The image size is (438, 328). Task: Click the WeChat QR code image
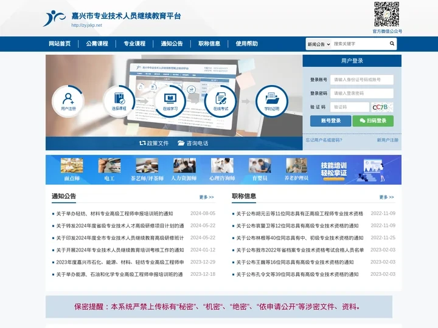[x=387, y=14]
